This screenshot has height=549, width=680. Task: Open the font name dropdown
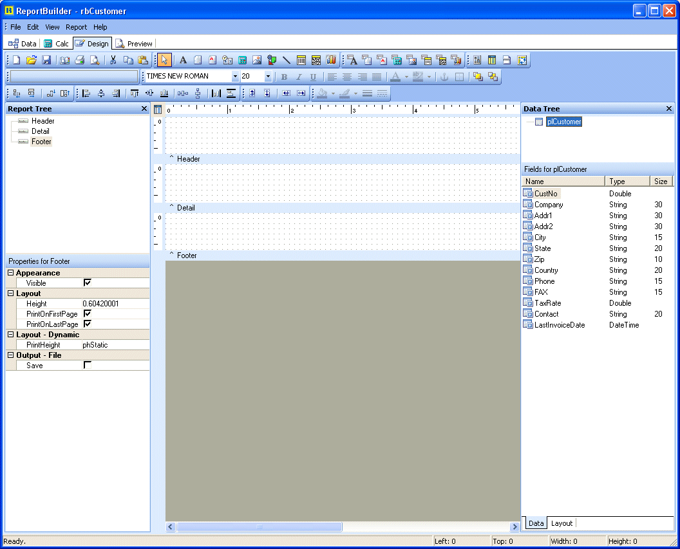(x=235, y=76)
